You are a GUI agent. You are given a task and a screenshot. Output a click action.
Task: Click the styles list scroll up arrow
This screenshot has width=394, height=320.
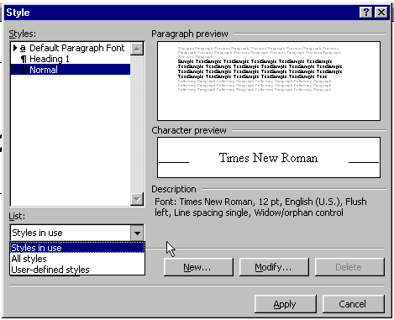[137, 49]
